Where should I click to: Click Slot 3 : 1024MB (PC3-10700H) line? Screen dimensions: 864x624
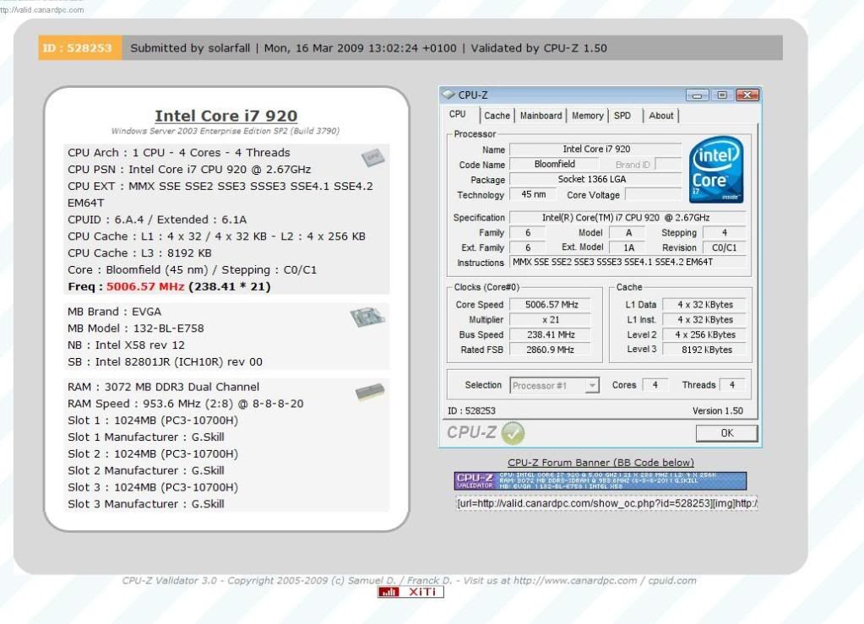point(153,487)
